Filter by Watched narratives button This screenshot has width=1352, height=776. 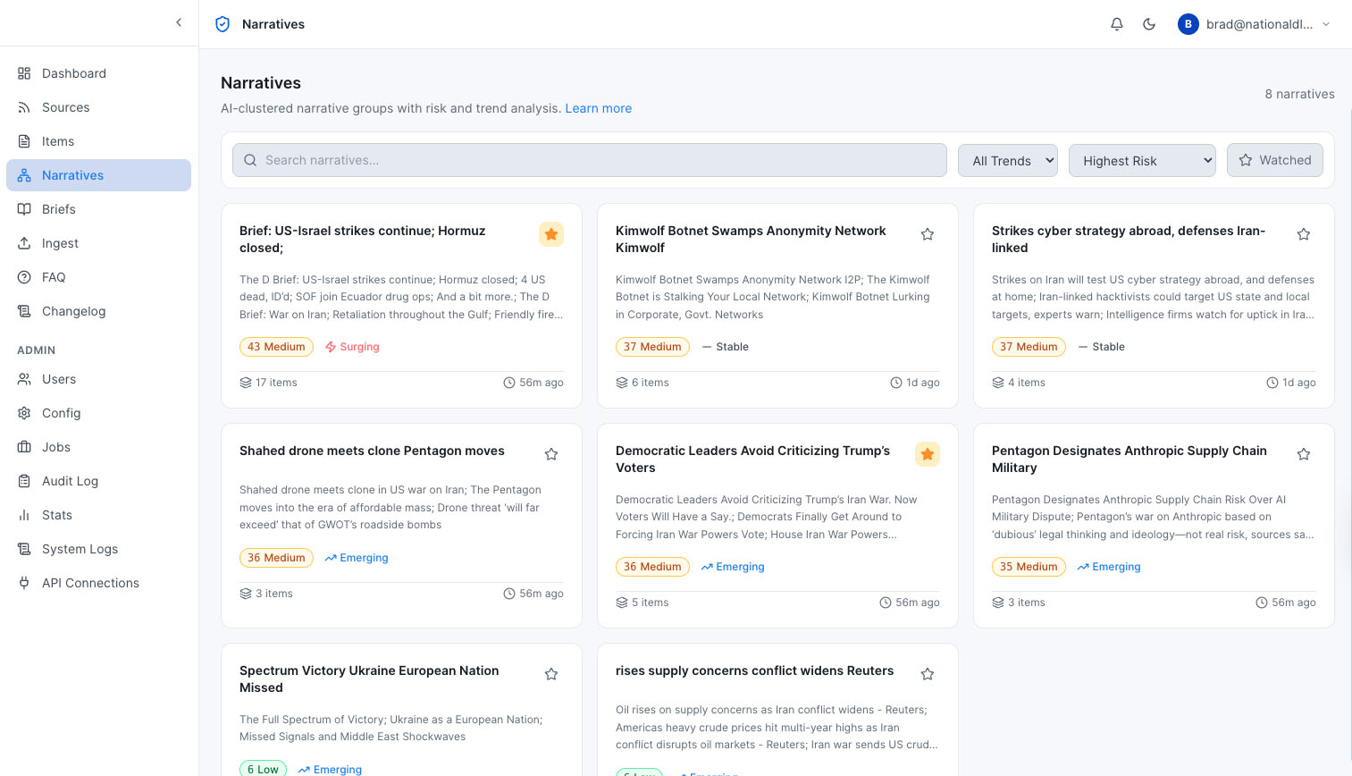(1274, 161)
